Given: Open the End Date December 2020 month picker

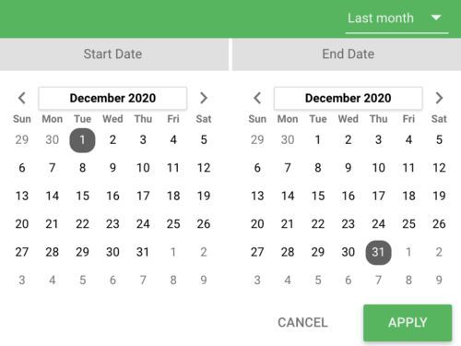Looking at the screenshot, I should tap(349, 98).
